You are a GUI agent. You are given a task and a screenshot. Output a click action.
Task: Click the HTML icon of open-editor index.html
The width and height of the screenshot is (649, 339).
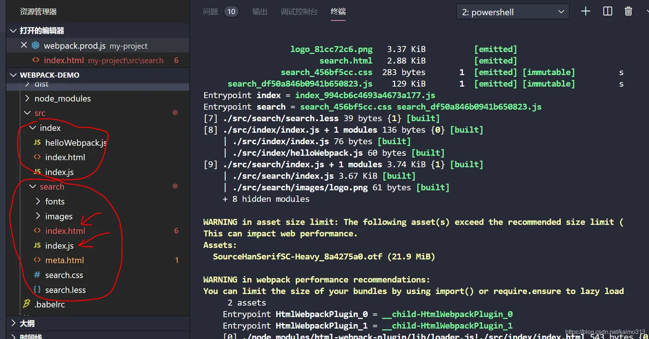pyautogui.click(x=36, y=60)
